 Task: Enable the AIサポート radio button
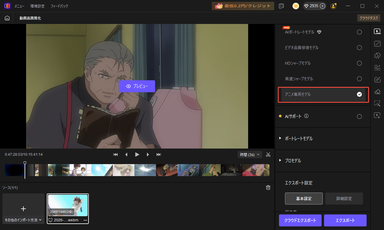point(359,117)
